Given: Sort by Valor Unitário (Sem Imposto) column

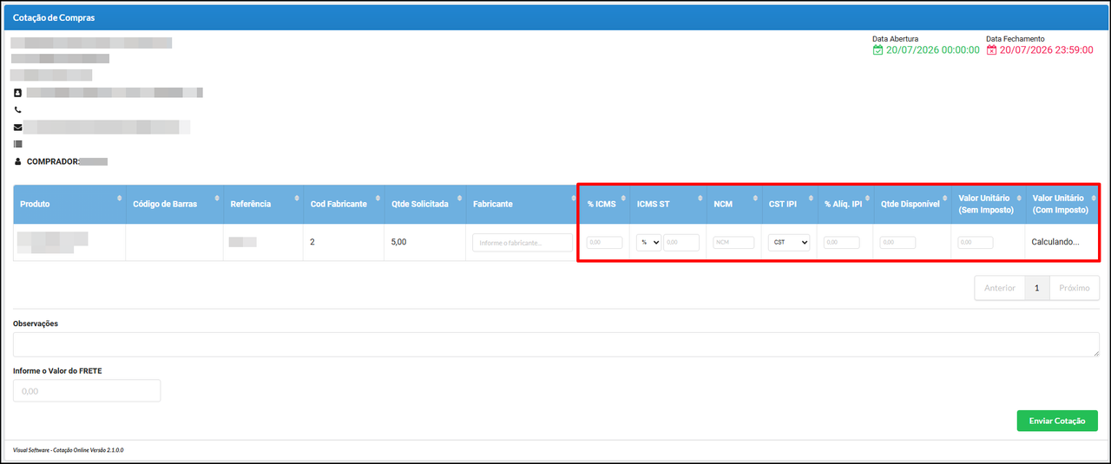Looking at the screenshot, I should tap(988, 204).
